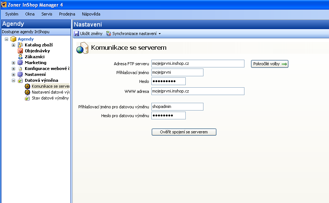Click the Agendy panel title

coord(13,24)
